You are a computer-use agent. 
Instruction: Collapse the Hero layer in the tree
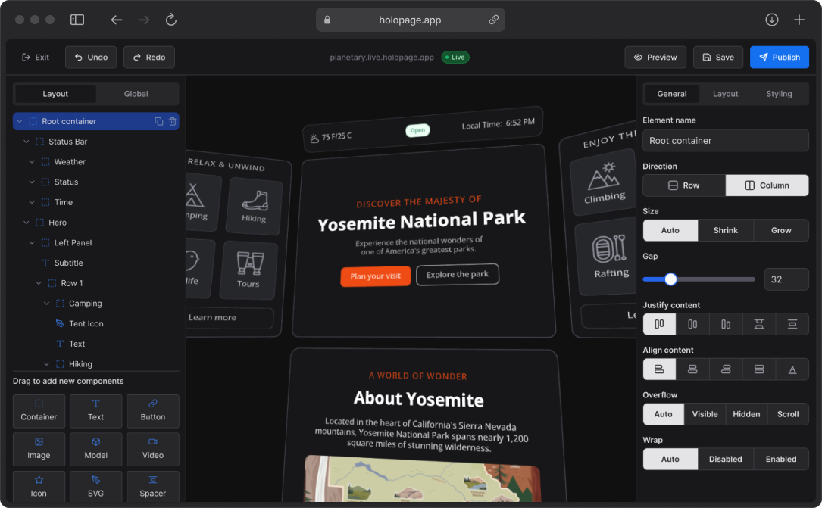click(x=25, y=222)
